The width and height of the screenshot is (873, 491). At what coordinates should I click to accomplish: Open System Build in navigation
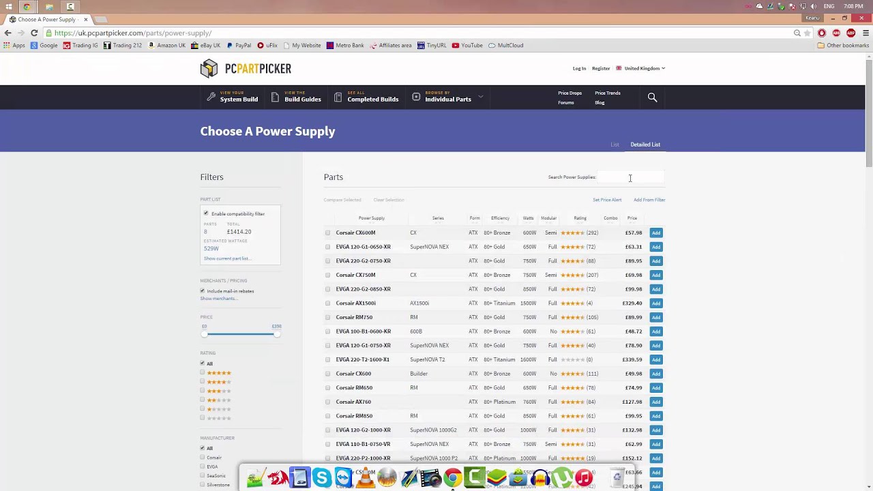point(233,97)
